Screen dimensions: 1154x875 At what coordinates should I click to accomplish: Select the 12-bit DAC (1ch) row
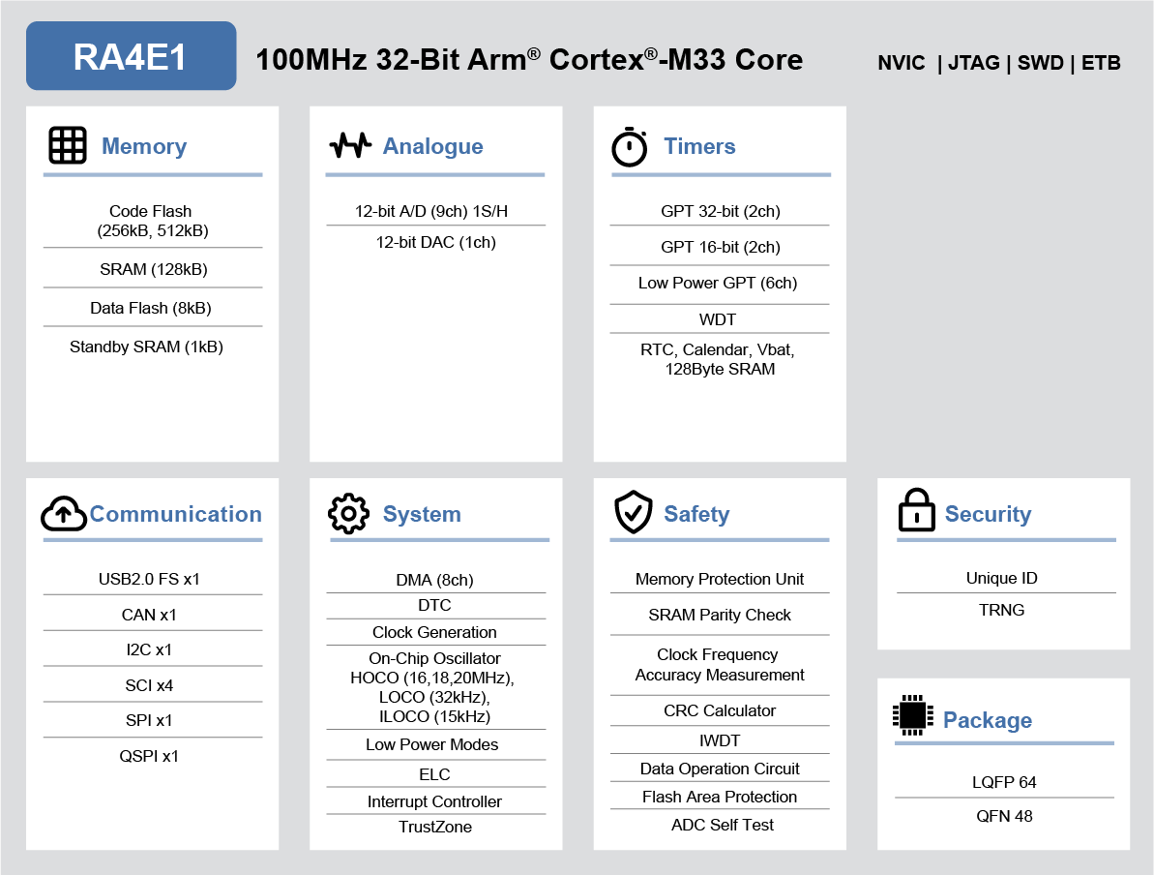(435, 242)
